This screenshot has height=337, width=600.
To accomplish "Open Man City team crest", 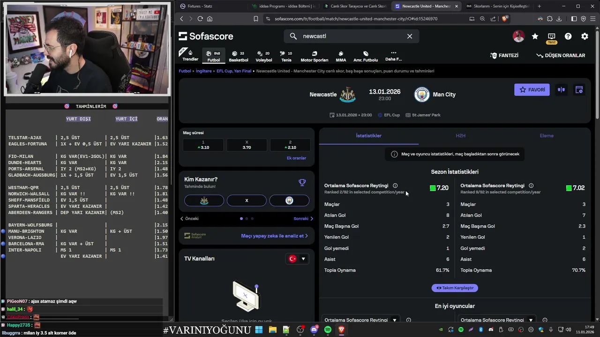I will [x=422, y=95].
